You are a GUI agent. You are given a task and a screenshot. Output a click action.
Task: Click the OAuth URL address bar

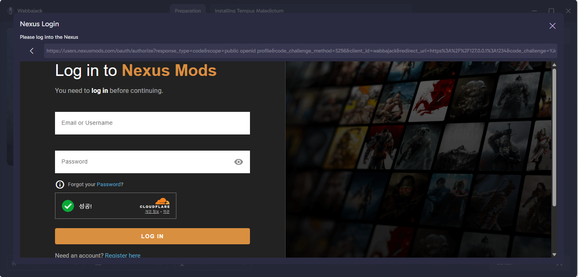(x=301, y=51)
